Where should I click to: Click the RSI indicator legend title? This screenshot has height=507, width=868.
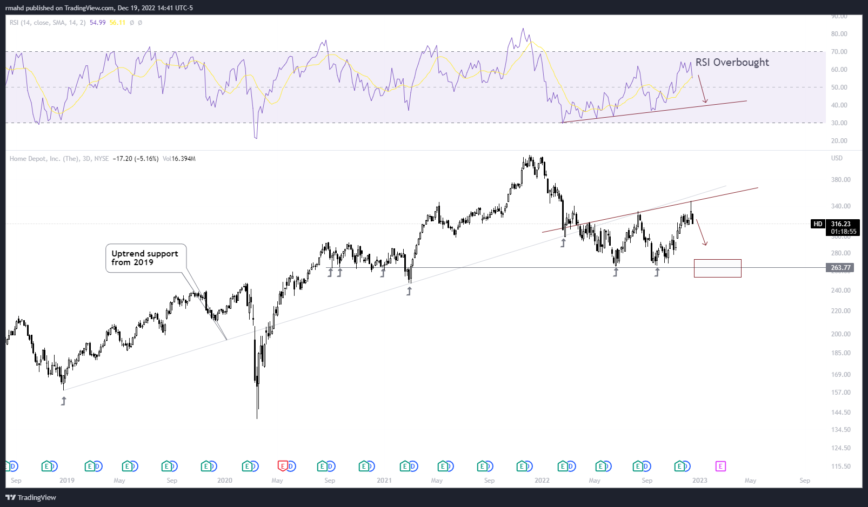pos(48,23)
